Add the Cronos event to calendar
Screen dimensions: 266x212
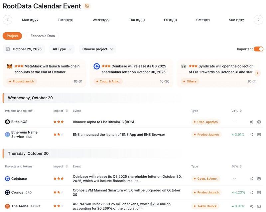(x=259, y=192)
